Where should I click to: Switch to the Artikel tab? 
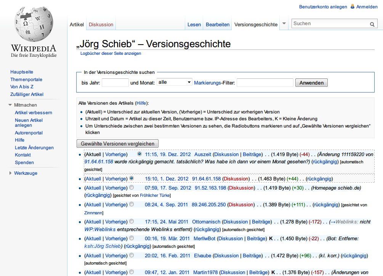(77, 24)
